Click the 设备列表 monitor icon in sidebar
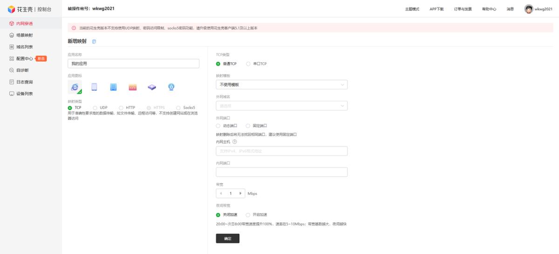The height and width of the screenshot is (254, 559). [12, 94]
